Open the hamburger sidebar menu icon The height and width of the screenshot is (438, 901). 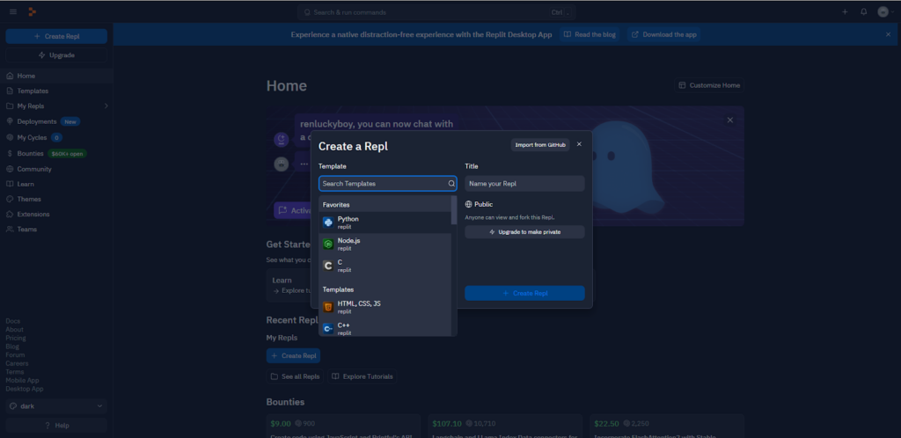coord(12,11)
